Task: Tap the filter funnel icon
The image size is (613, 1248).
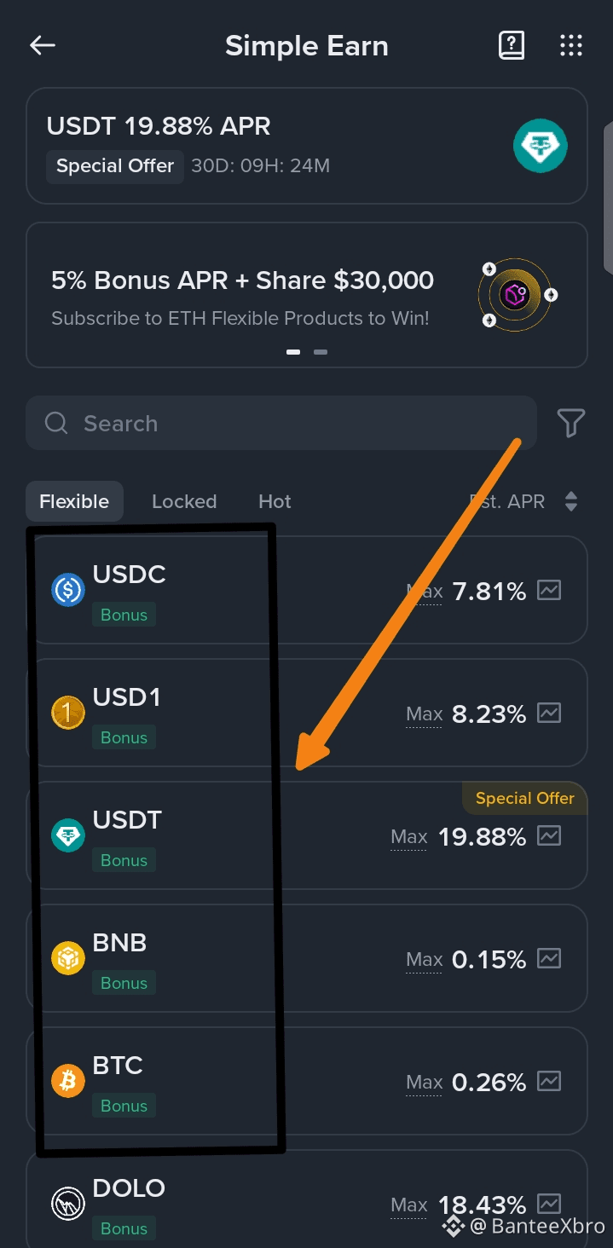Action: click(x=570, y=423)
